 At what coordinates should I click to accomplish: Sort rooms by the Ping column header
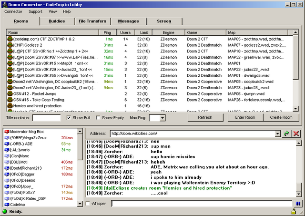pos(108,32)
